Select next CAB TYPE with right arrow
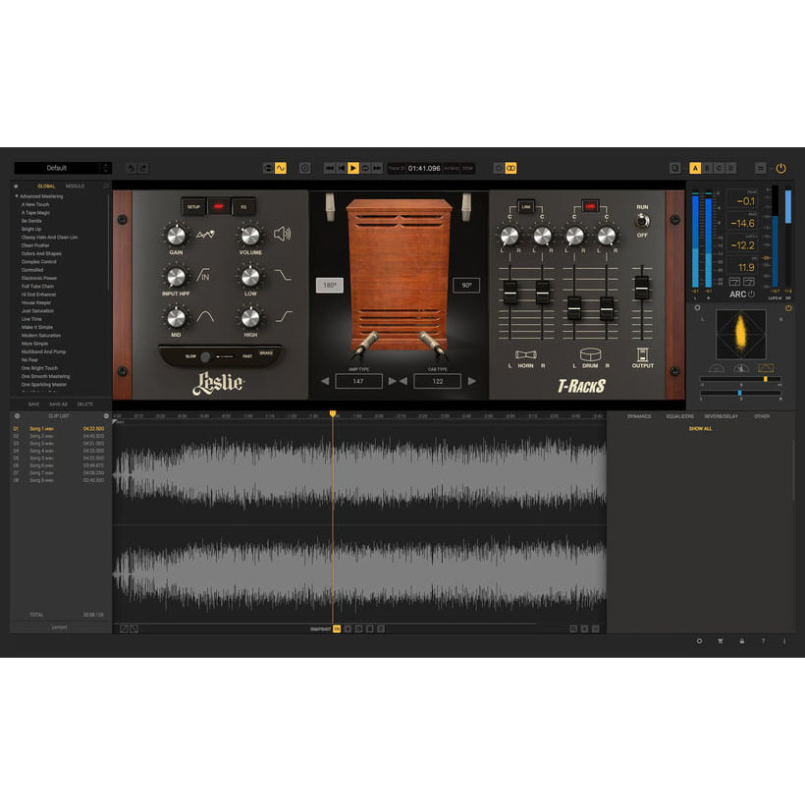Screen dimensions: 805x805 (x=471, y=382)
